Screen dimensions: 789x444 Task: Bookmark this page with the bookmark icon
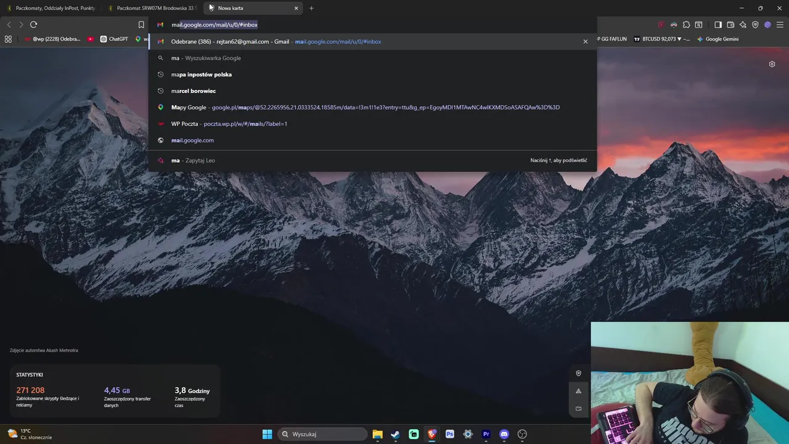pos(141,25)
